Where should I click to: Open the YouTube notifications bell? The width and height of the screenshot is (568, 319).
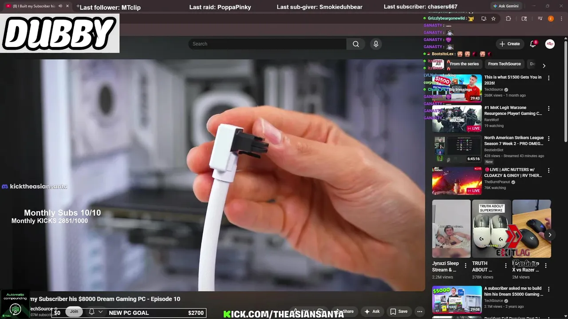pyautogui.click(x=533, y=44)
